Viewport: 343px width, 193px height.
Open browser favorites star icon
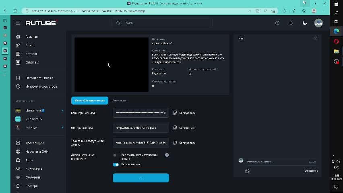coord(294,11)
